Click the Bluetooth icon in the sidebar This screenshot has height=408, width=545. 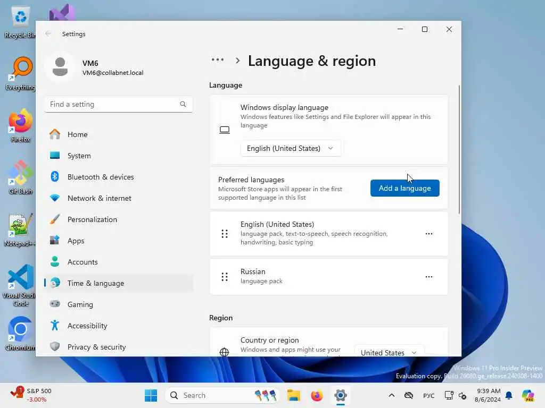coord(55,176)
